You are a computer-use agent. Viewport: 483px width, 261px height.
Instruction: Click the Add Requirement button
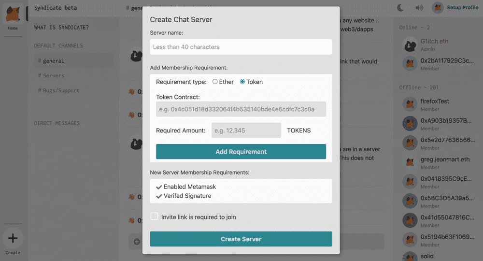click(x=241, y=152)
